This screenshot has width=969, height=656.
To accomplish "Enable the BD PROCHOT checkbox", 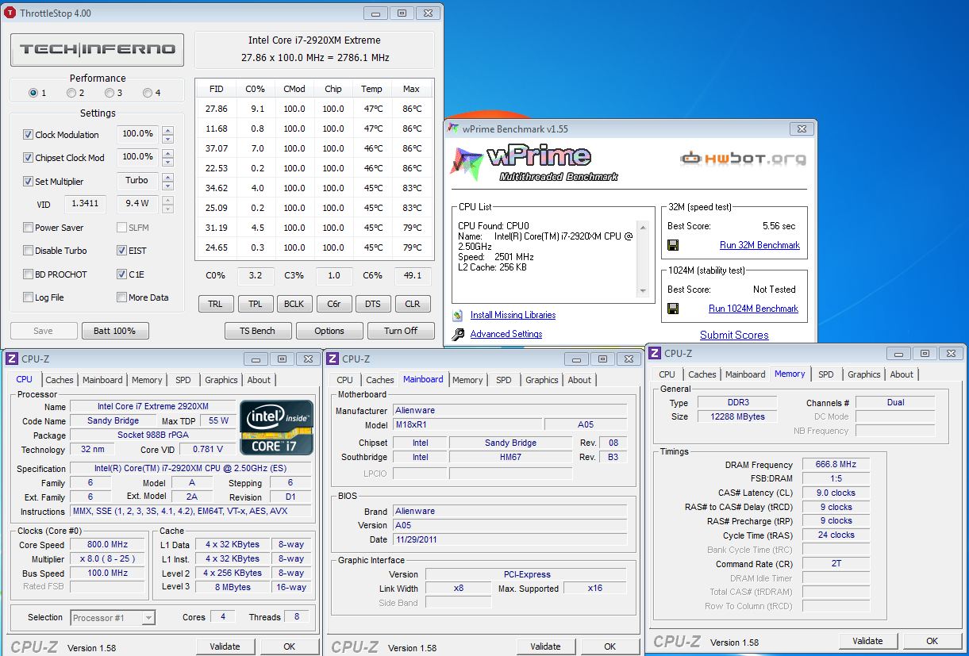I will [28, 274].
